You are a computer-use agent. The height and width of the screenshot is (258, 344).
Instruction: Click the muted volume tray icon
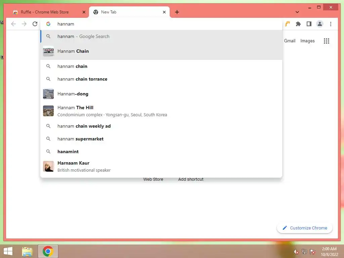coord(296,252)
